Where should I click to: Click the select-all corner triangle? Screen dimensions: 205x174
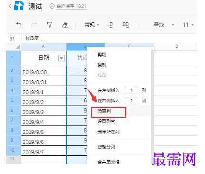point(18,47)
